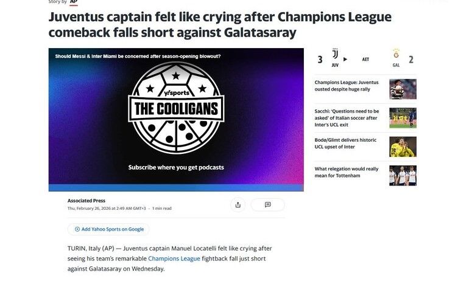Click the Bodø/Glimt story thumbnail
Screen dimensions: 458x281
pos(403,147)
